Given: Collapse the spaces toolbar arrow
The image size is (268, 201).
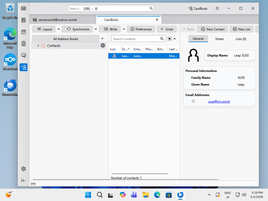Looking at the screenshot, I should point(24,181).
